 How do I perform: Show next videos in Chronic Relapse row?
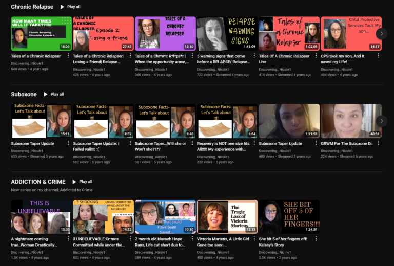(x=382, y=34)
